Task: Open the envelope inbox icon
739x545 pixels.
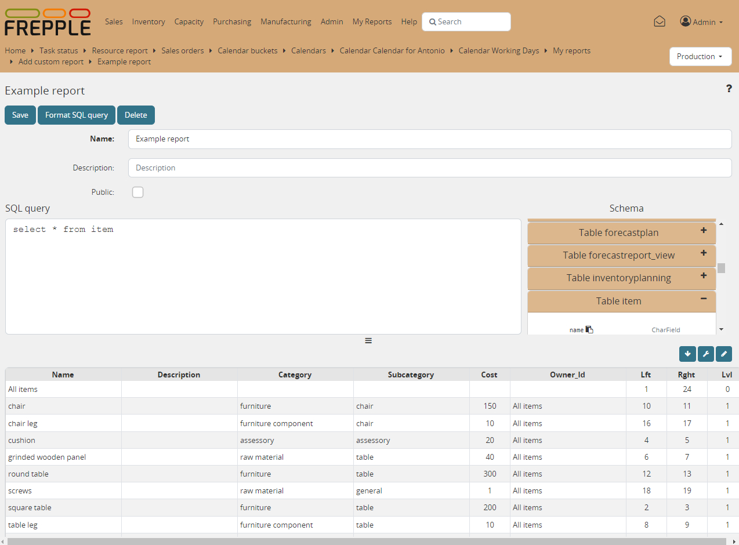Action: [660, 21]
